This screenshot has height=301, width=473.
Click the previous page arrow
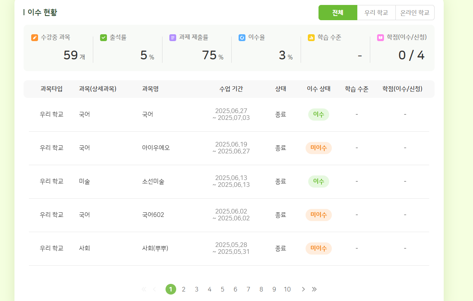point(154,289)
